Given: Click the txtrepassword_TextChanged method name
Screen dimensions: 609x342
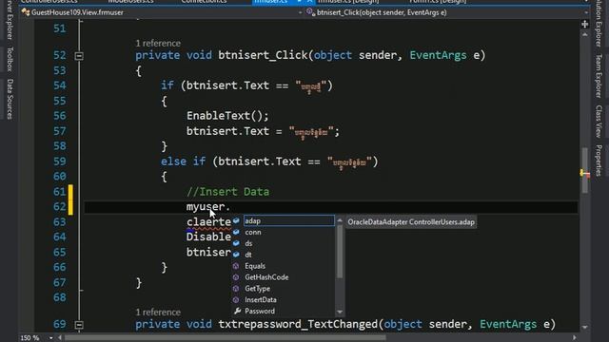Looking at the screenshot, I should (298, 324).
